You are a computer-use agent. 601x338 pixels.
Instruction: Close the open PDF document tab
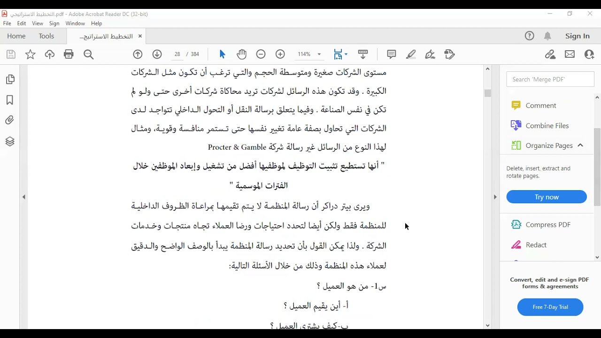tap(140, 36)
